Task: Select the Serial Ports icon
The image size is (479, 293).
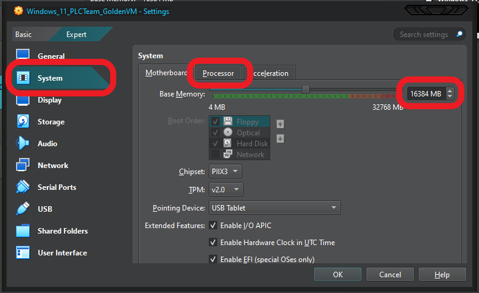Action: click(x=23, y=187)
